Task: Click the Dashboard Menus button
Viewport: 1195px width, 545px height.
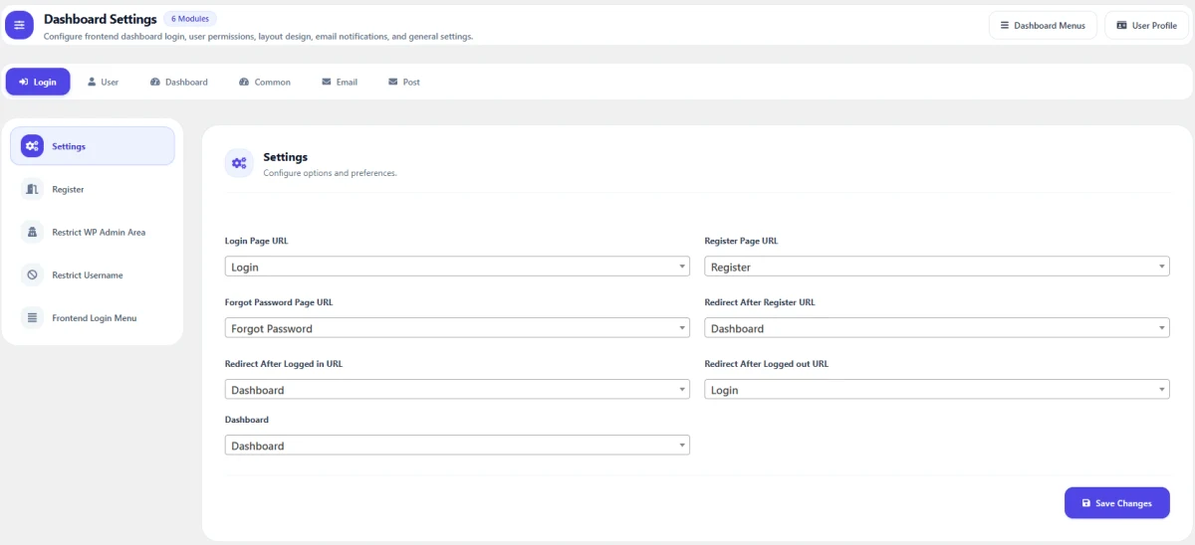Action: (1044, 25)
